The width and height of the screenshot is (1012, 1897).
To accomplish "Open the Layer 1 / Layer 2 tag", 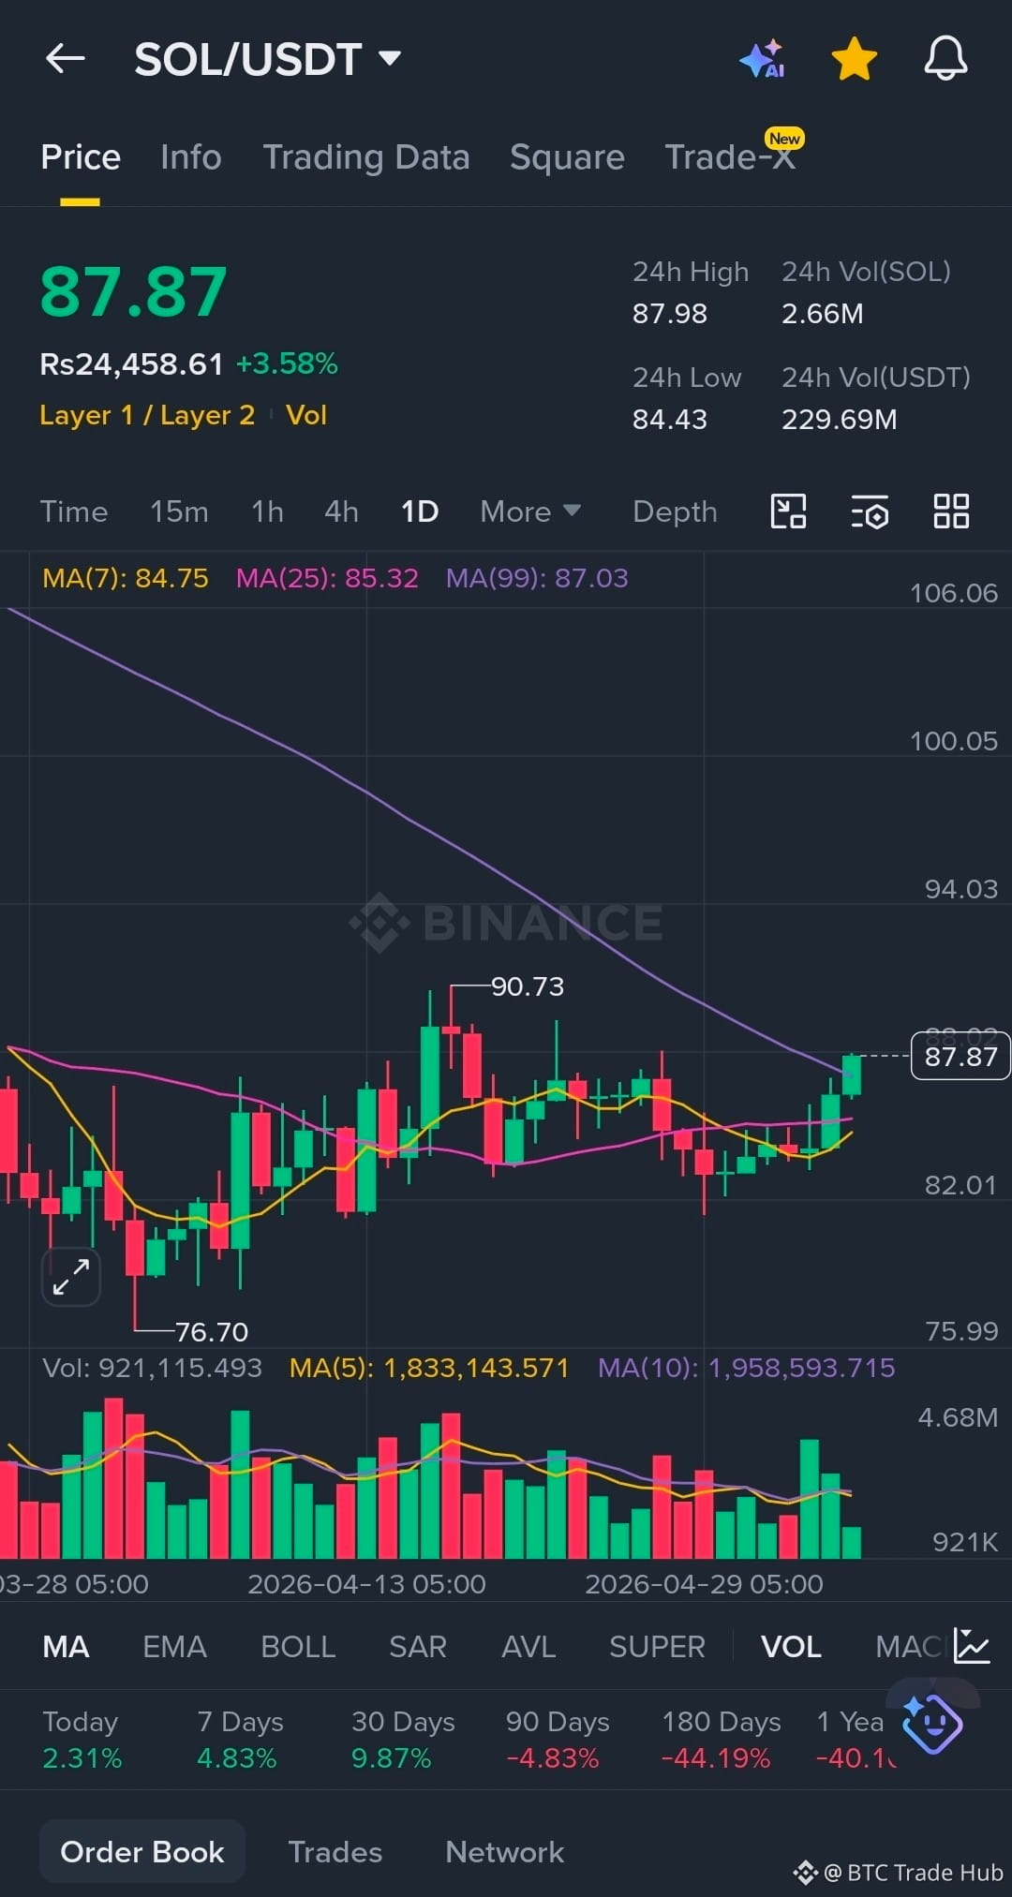I will (147, 415).
